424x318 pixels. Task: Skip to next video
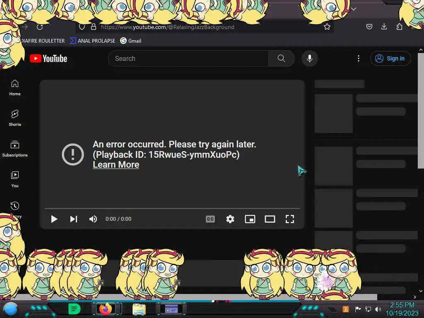pyautogui.click(x=74, y=219)
